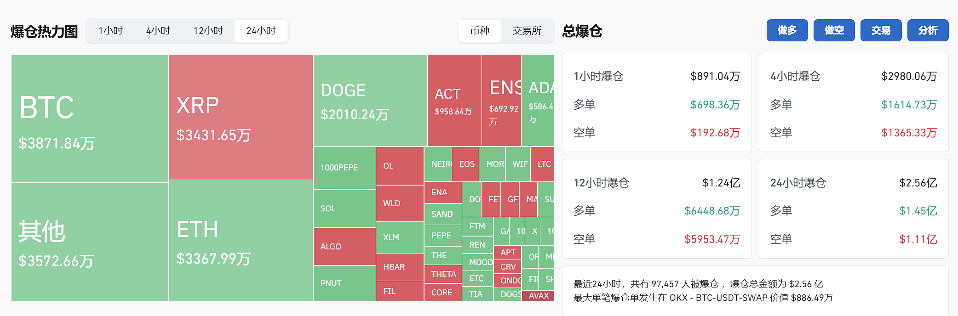
Task: Select the ACT heatmap tile
Action: coord(454,100)
